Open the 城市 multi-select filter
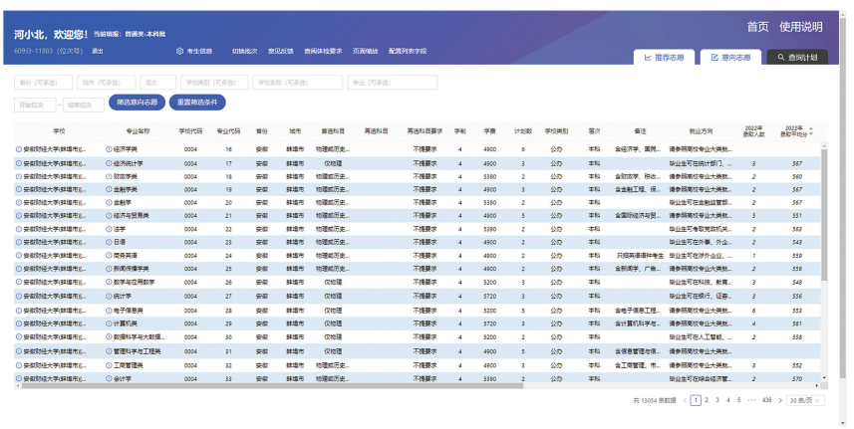This screenshot has height=429, width=854. pos(107,83)
